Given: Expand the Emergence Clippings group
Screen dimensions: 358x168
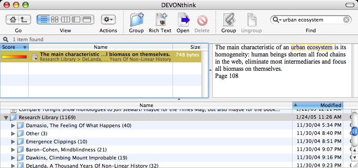Looking at the screenshot, I should 13,142.
